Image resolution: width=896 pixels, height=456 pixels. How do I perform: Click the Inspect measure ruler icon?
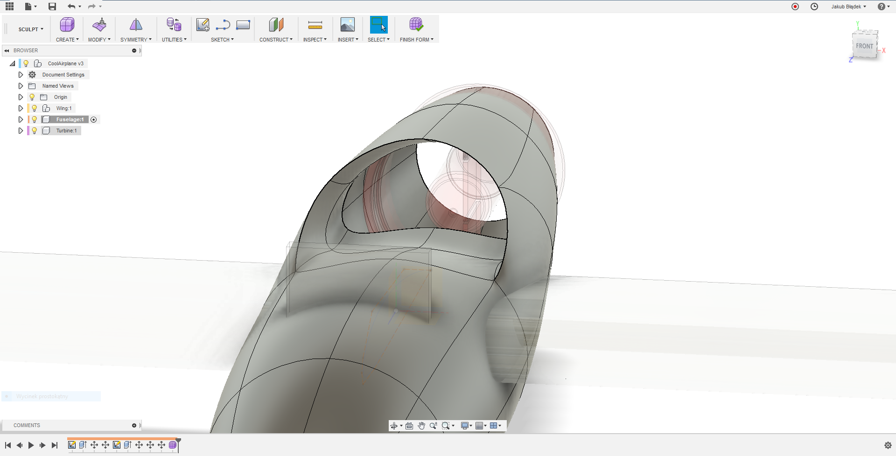315,25
